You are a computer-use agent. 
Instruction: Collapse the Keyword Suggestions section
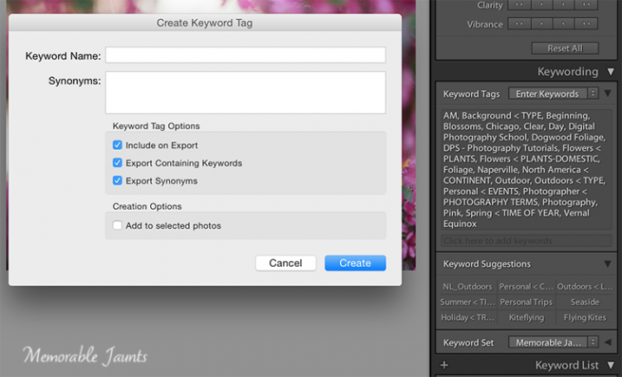[607, 263]
